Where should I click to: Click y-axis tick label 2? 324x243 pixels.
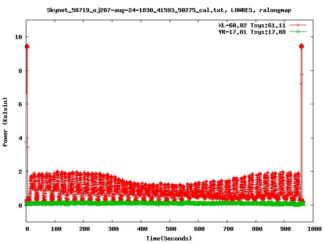click(20, 172)
